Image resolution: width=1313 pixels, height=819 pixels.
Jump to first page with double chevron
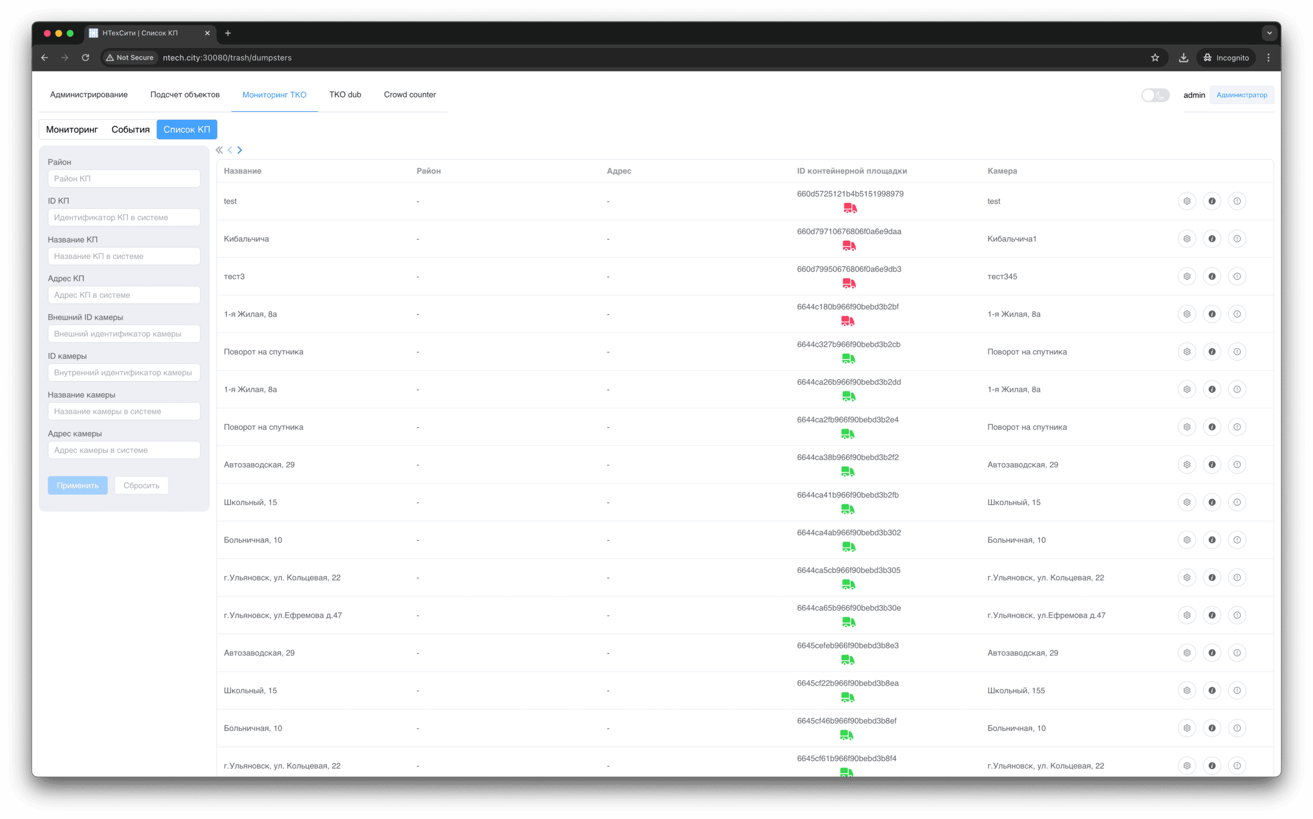(219, 150)
